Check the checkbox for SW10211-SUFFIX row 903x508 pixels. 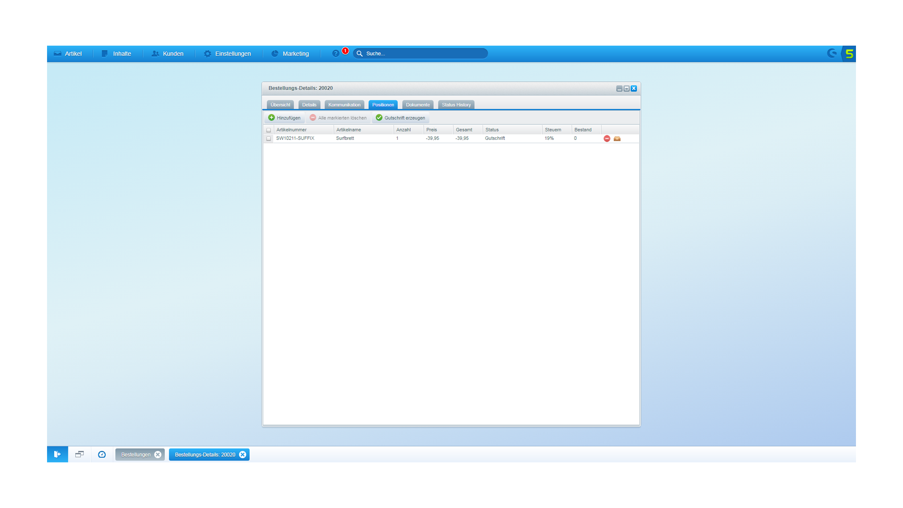[x=269, y=138]
